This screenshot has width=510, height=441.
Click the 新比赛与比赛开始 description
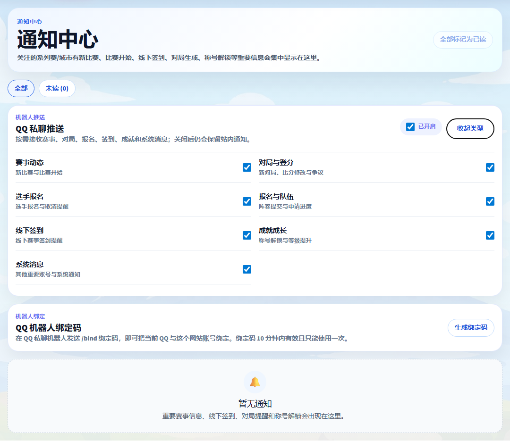click(39, 173)
